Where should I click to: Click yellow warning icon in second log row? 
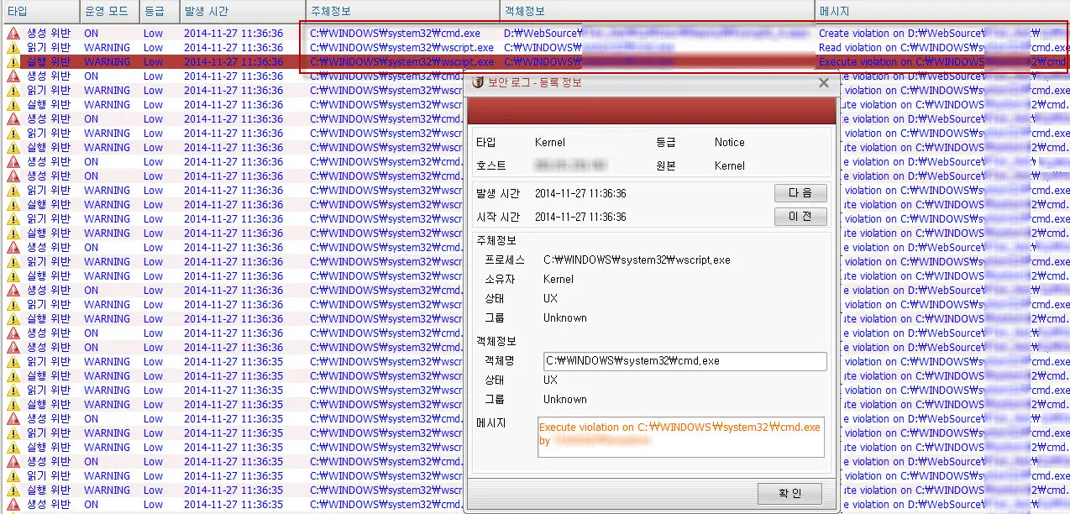pos(13,48)
